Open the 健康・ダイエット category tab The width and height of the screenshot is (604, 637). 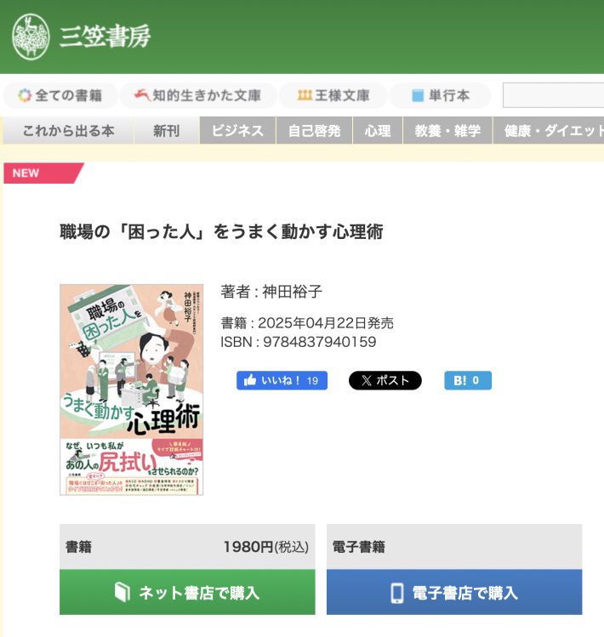point(549,130)
